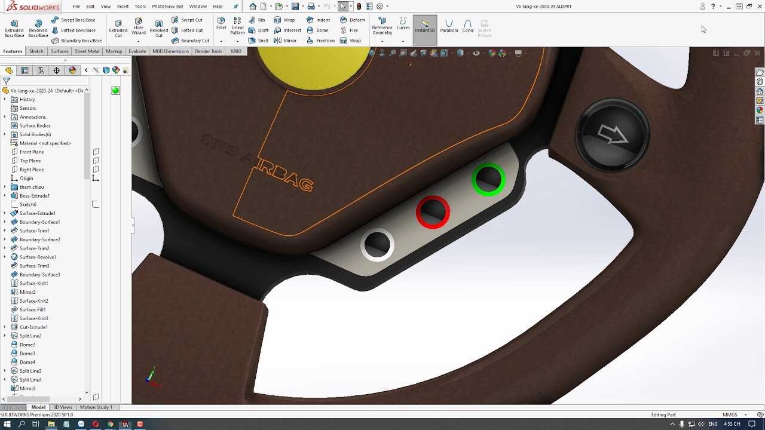This screenshot has height=430, width=765.
Task: Select the Surface-Knit1 feature
Action: (33, 284)
